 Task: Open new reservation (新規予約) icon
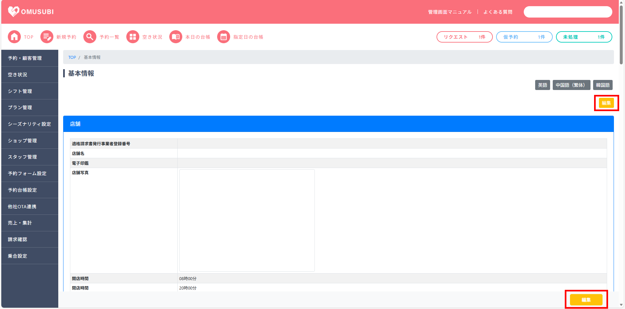[47, 37]
